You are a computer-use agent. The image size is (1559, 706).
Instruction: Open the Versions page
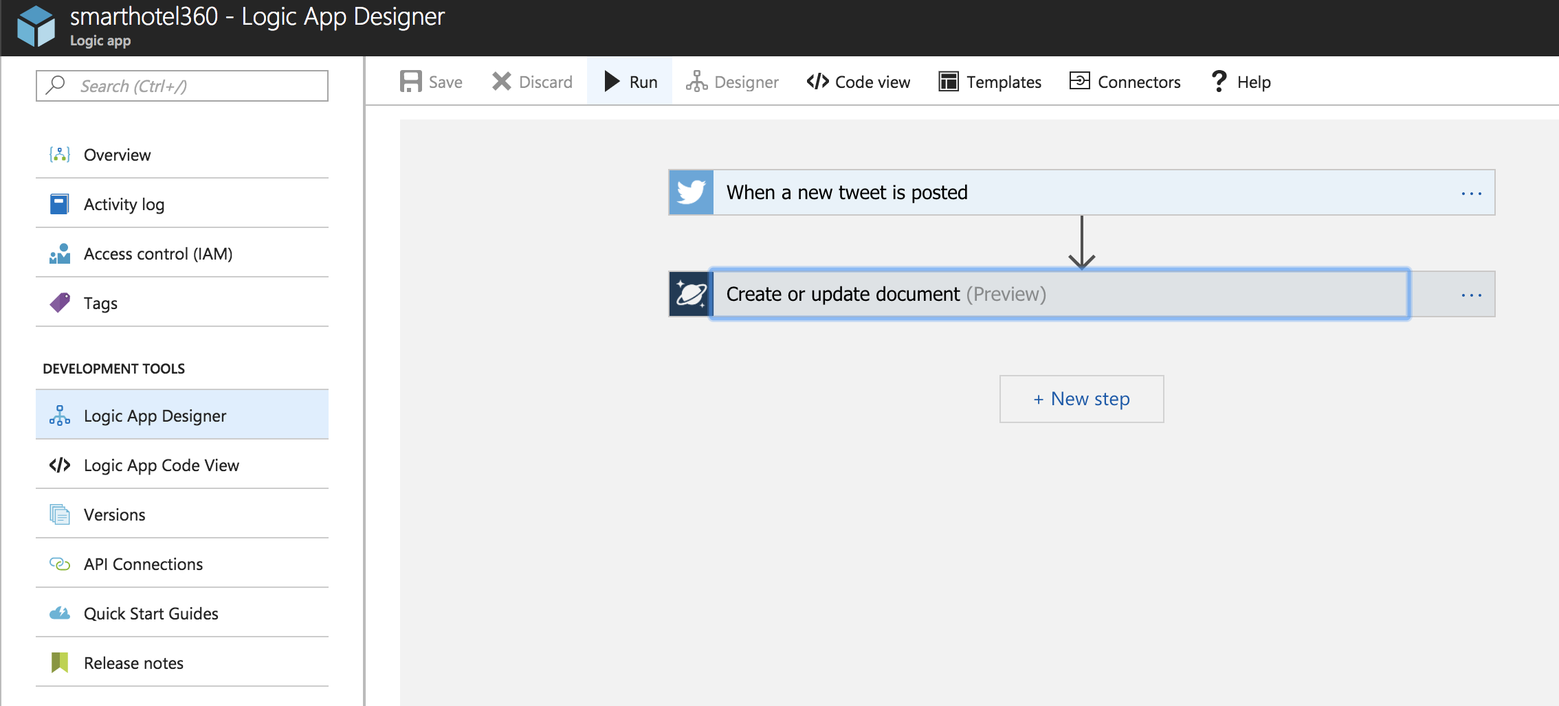[182, 514]
